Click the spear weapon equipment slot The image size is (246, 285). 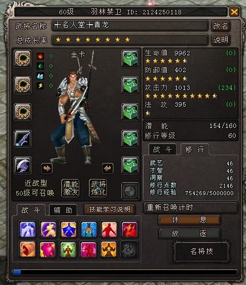click(23, 139)
